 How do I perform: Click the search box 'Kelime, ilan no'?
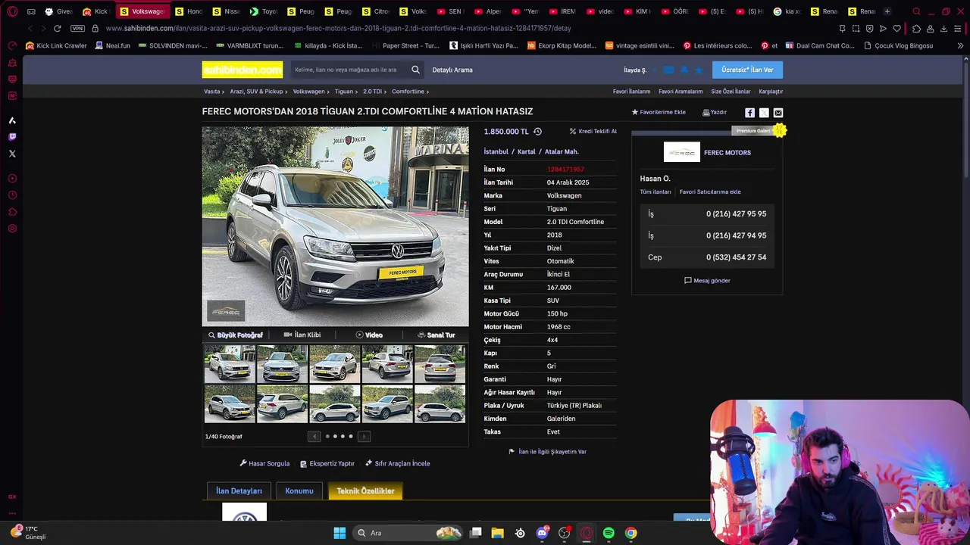(349, 70)
